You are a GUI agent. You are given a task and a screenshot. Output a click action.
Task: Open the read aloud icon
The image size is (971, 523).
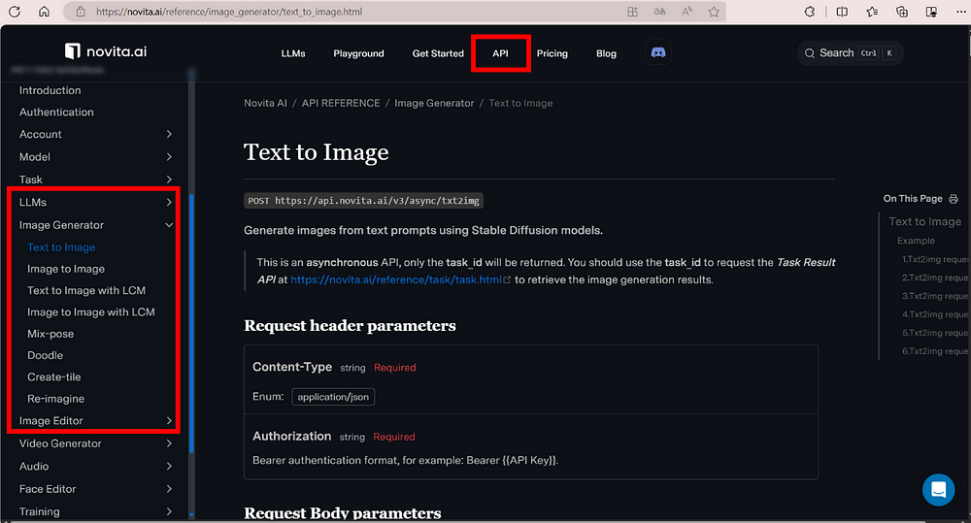click(686, 12)
